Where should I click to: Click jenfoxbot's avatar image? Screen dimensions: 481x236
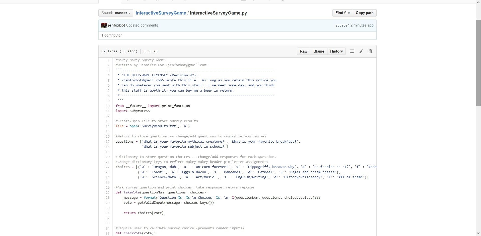click(104, 26)
